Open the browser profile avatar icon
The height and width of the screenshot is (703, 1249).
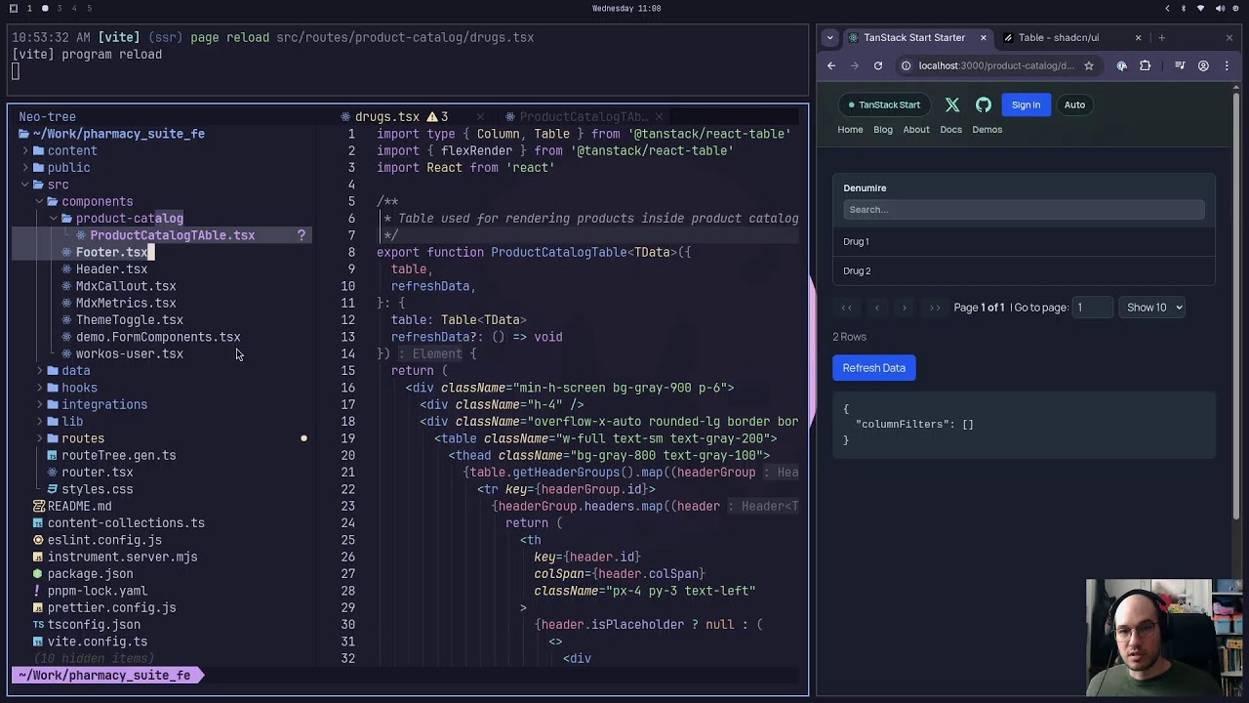tap(1203, 65)
